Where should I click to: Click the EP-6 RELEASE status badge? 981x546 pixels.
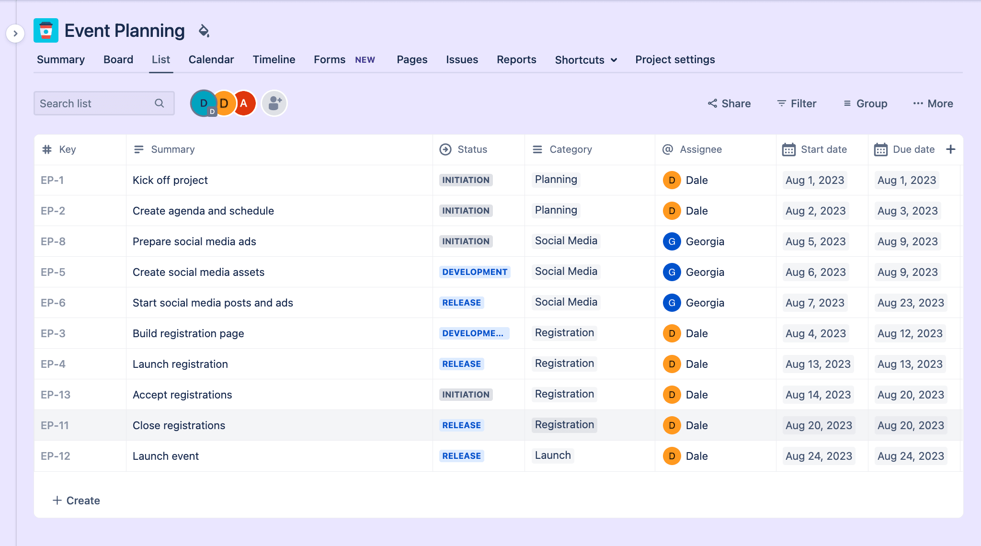(461, 302)
